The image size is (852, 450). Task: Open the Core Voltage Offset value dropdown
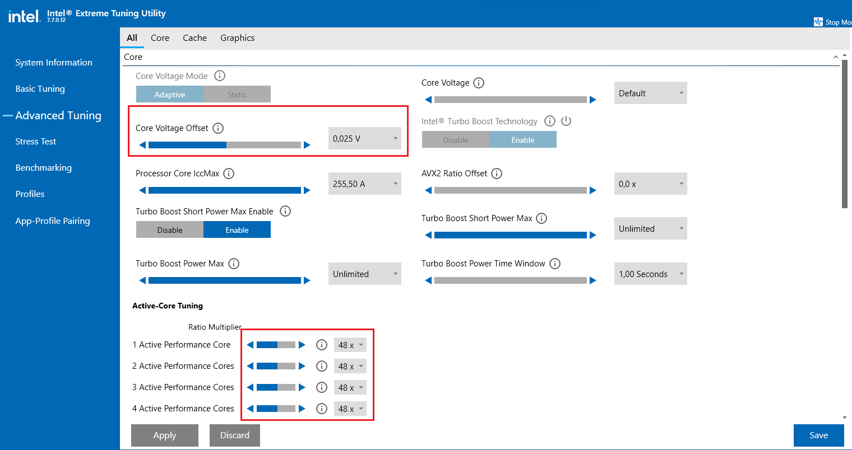(x=364, y=138)
